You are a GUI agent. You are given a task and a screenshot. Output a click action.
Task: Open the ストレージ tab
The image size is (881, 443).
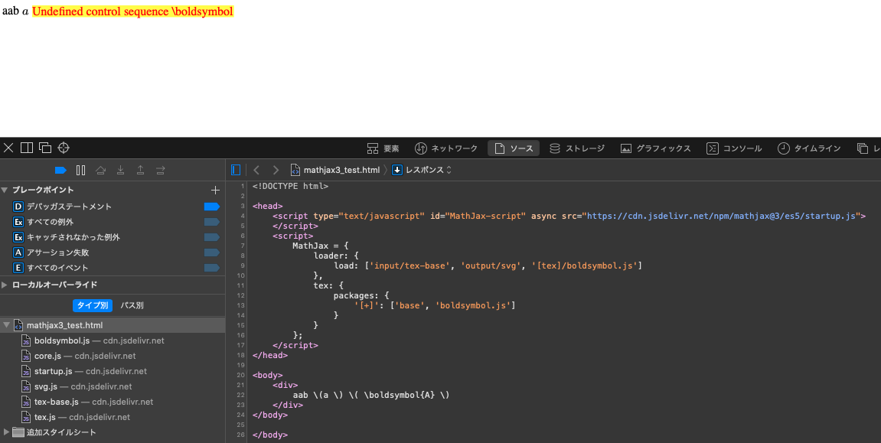(x=577, y=148)
